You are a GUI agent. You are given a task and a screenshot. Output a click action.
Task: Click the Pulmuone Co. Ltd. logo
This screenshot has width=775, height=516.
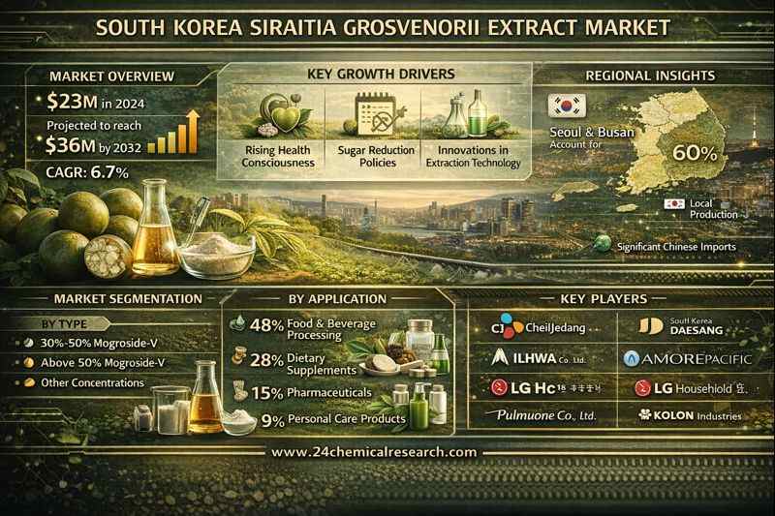click(x=542, y=415)
